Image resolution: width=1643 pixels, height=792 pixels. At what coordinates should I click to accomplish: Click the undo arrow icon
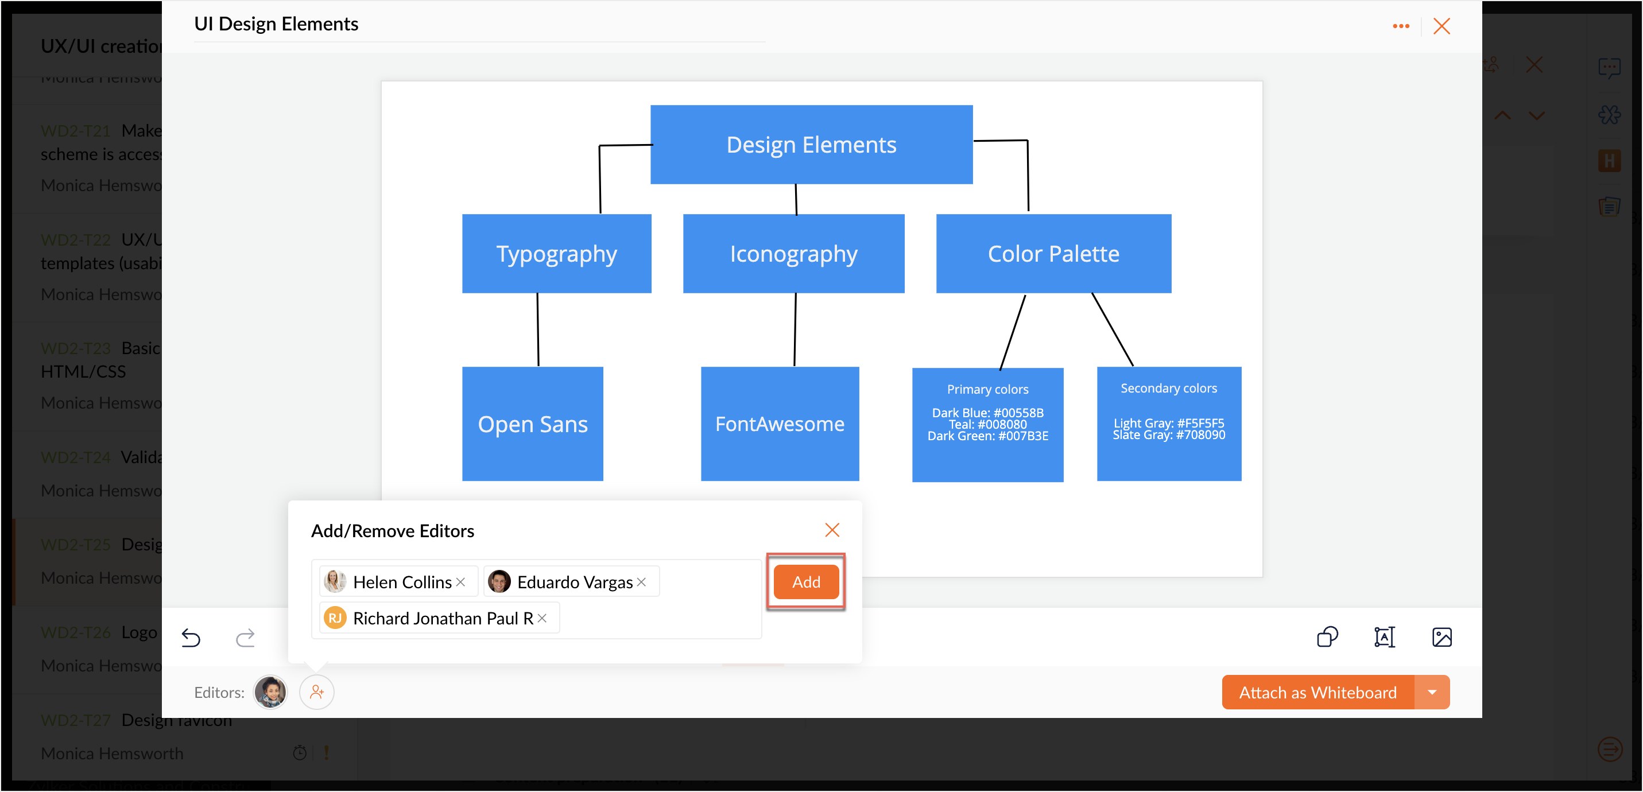191,637
